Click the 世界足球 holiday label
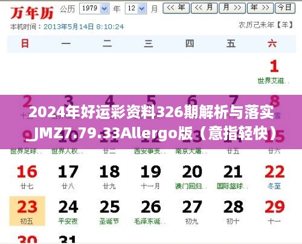 tap(26, 151)
